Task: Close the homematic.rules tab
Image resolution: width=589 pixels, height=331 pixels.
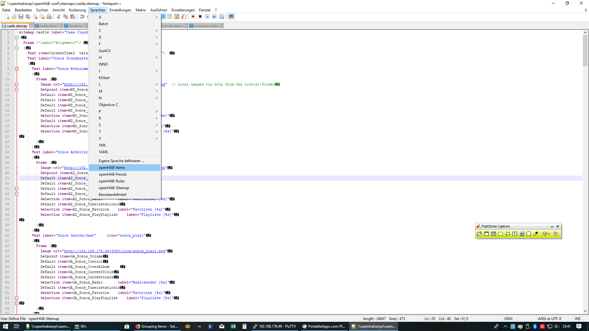Action: tap(220, 26)
